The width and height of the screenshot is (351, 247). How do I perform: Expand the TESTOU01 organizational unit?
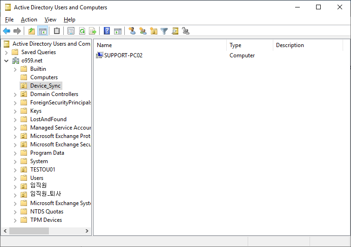tap(15, 170)
